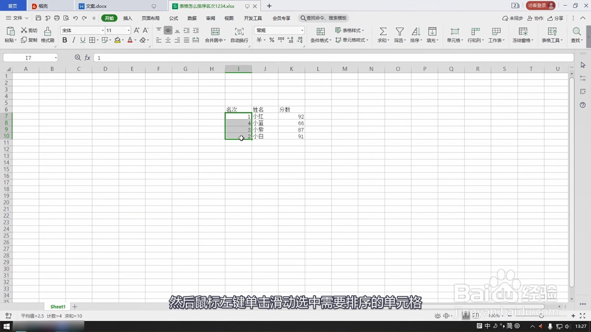The image size is (591, 332).
Task: Click Increase indent icon
Action: tap(196, 30)
